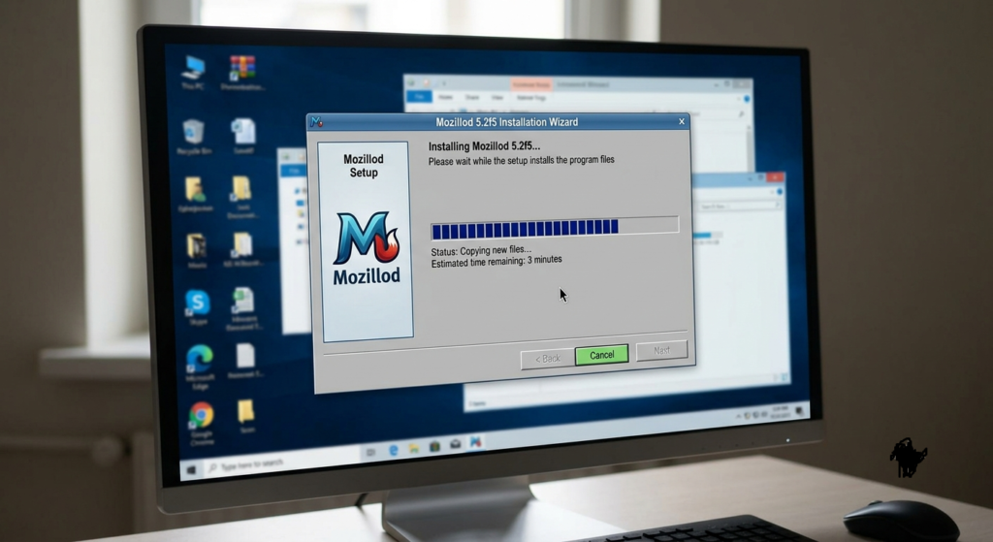Click the Mozillod icon in wizard title bar
The height and width of the screenshot is (542, 993).
click(x=317, y=121)
